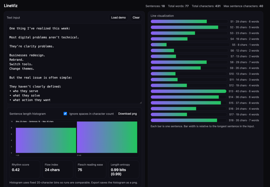The height and width of the screenshot is (187, 270).
Task: Select the S5 shortest sentence bar
Action: [159, 45]
